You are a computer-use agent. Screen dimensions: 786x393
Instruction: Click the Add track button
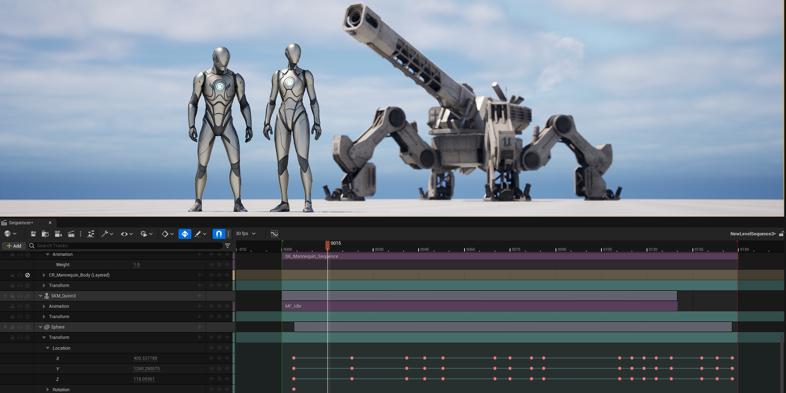14,246
